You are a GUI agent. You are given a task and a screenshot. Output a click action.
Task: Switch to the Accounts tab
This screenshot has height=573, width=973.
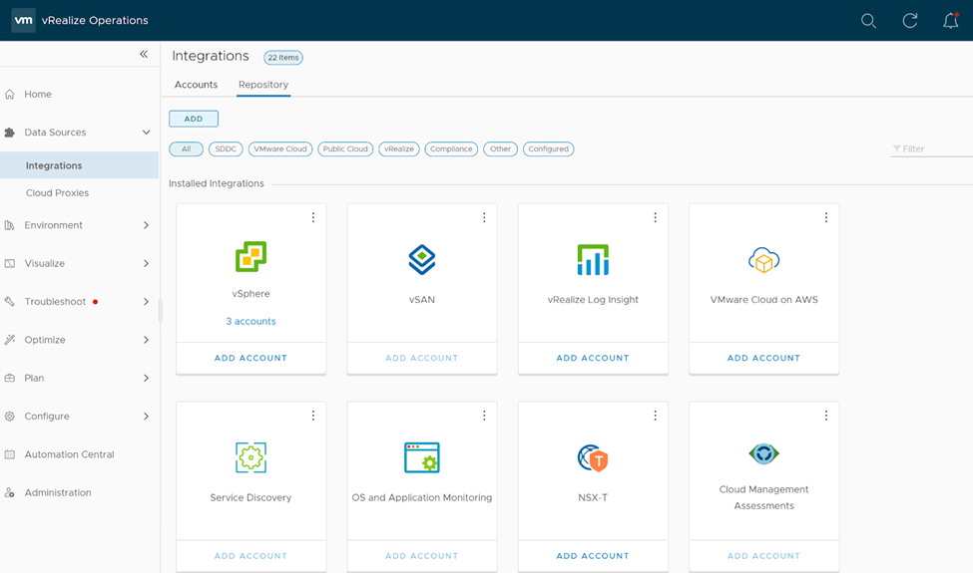(196, 85)
